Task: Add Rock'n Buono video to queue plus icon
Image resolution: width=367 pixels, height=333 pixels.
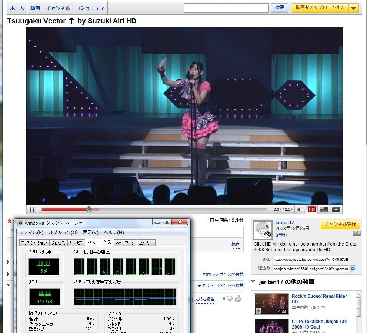Action: (258, 311)
